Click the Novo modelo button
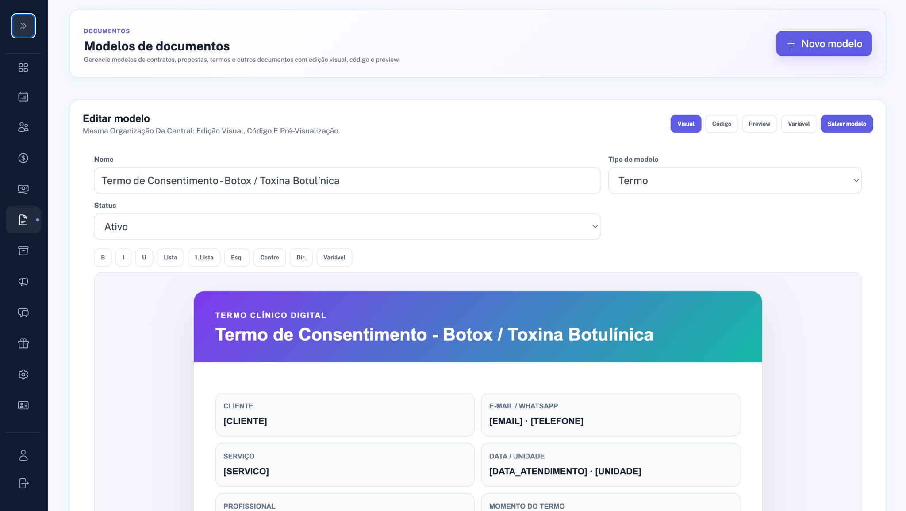Viewport: 906px width, 511px height. coord(824,44)
